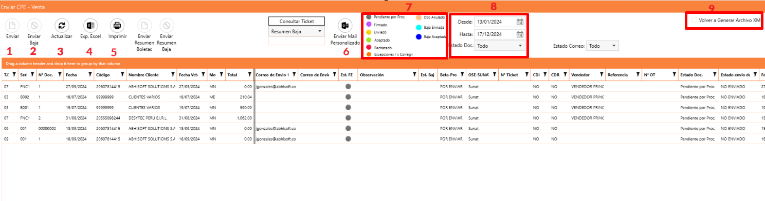765x201 pixels.
Task: Click the Enviar Resumen Boletas icon
Action: [145, 25]
